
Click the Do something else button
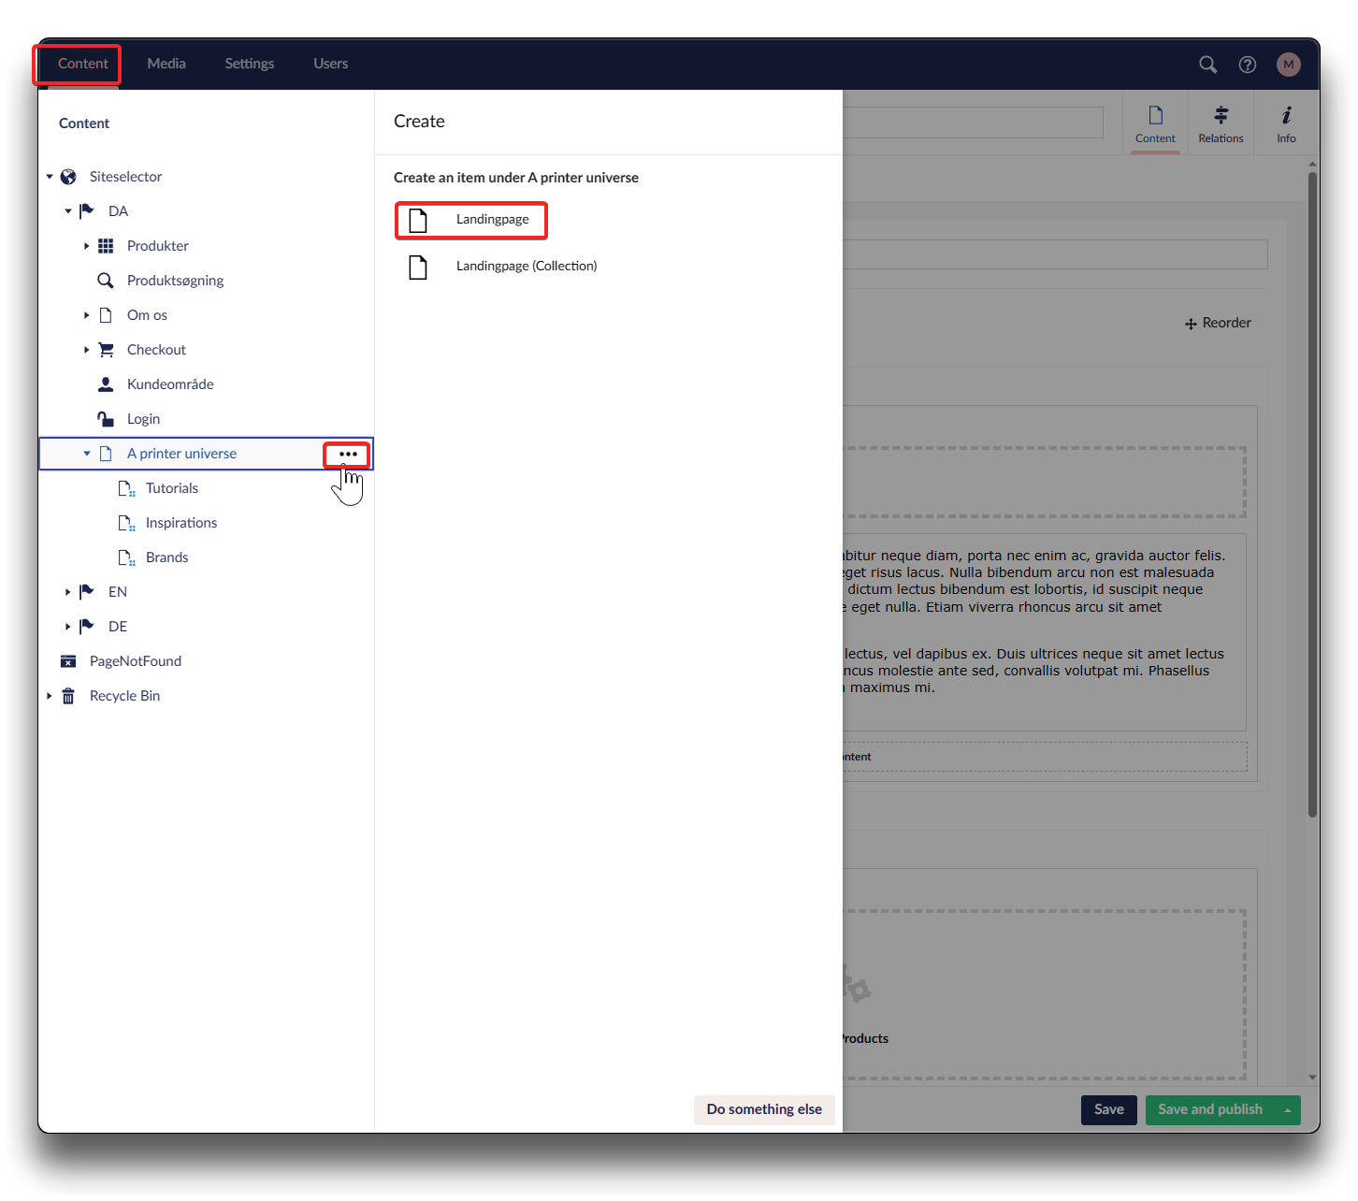coord(763,1109)
